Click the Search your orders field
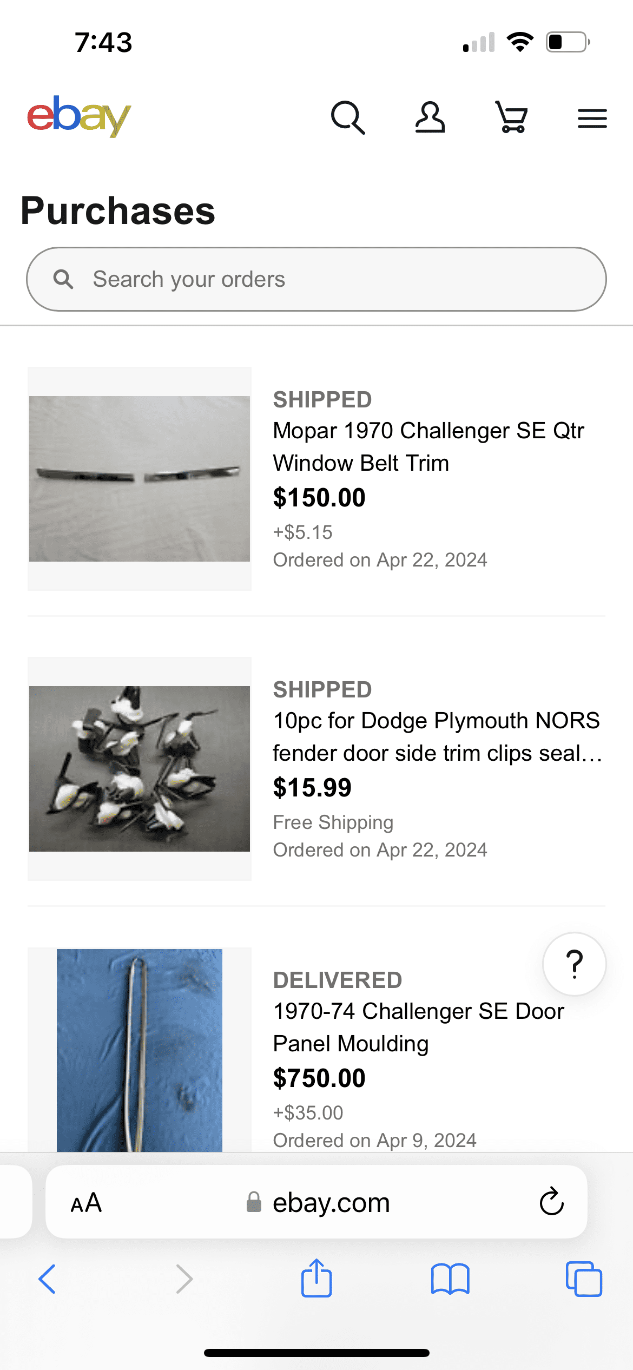This screenshot has height=1370, width=633. [316, 279]
